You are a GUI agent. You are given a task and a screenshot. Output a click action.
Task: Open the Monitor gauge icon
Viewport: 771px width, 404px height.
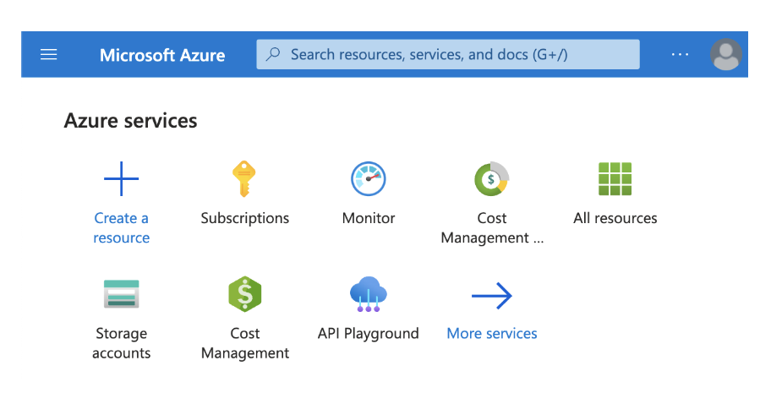coord(369,178)
